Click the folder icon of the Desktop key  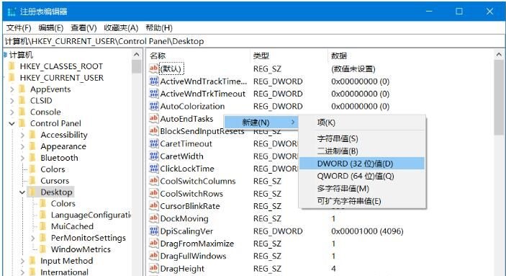(x=32, y=192)
